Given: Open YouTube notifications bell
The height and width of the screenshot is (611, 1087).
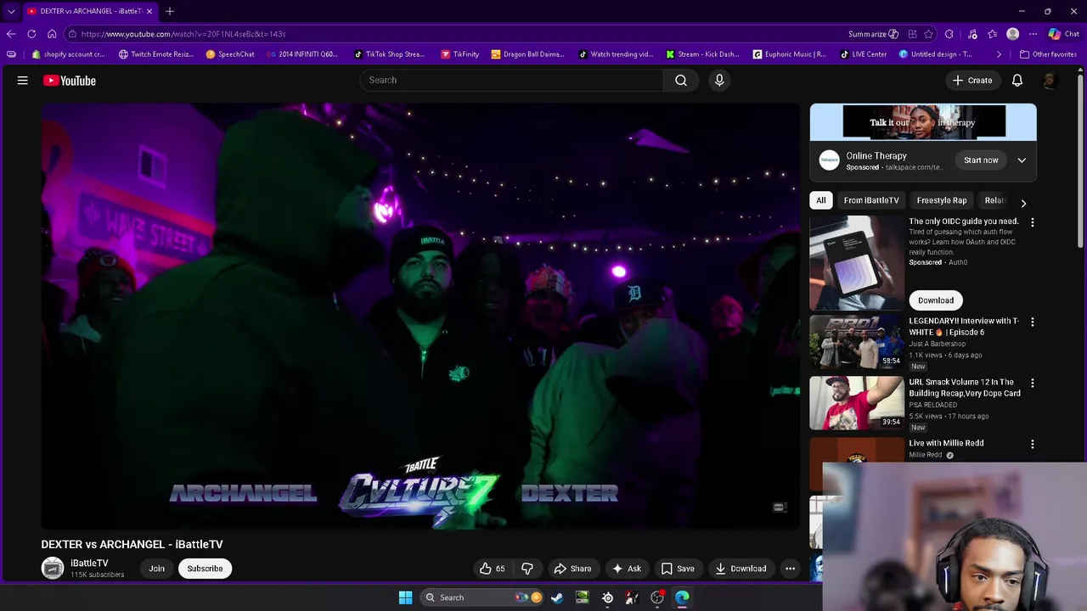Looking at the screenshot, I should tap(1017, 81).
